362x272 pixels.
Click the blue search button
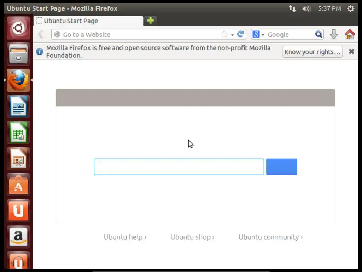point(282,167)
